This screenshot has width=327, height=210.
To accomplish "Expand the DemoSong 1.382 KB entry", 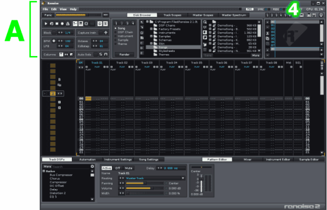I will [x=210, y=33].
